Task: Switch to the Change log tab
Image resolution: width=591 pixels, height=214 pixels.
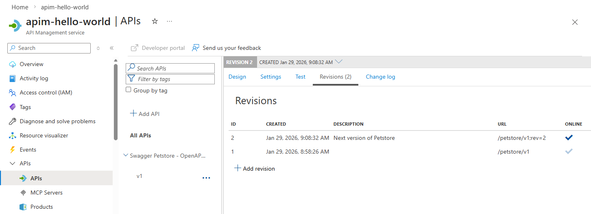Action: [380, 77]
